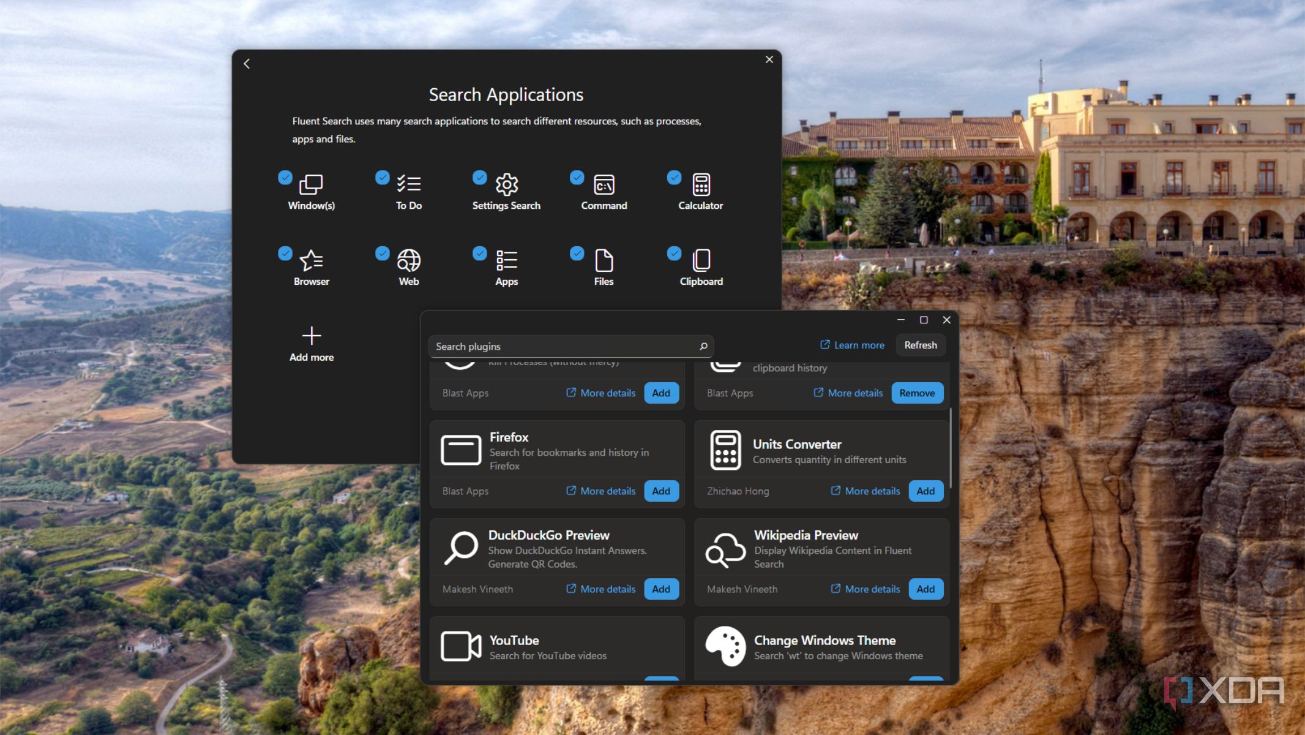The width and height of the screenshot is (1305, 735).
Task: Focus the Search plugins input field
Action: (563, 347)
